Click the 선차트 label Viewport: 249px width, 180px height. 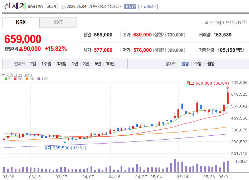(20, 64)
